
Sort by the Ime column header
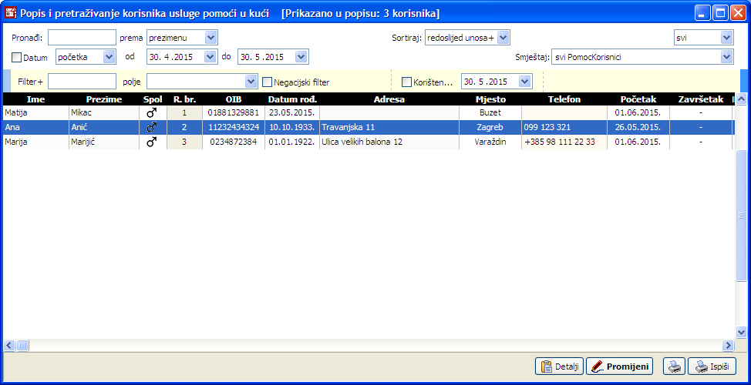[x=36, y=99]
